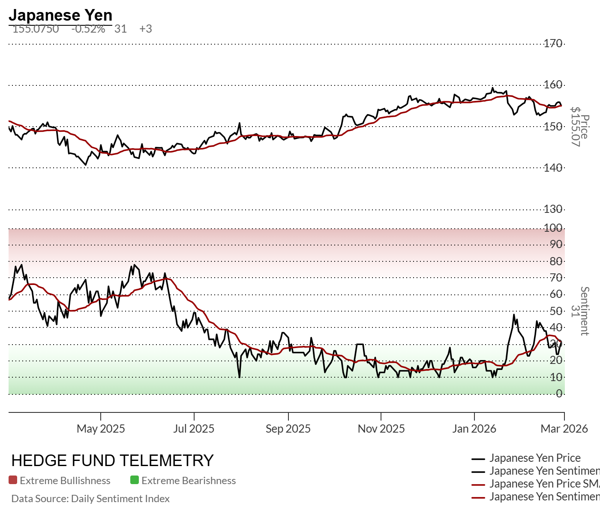Click the red Extreme Bullishness legend swatch
600x515 pixels.
click(x=13, y=480)
